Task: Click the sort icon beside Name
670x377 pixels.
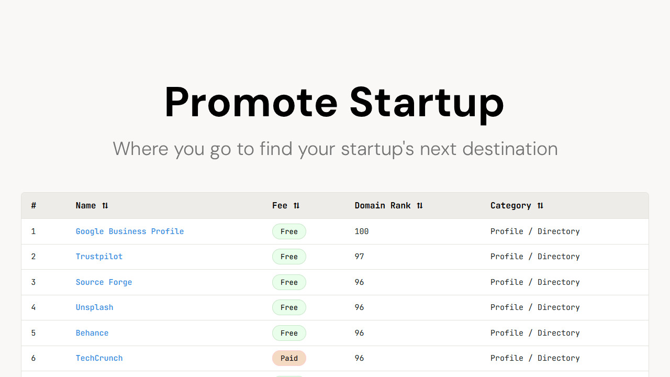Action: point(106,205)
